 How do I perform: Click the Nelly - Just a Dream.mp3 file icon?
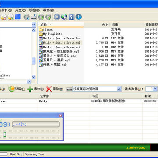pos(40,43)
